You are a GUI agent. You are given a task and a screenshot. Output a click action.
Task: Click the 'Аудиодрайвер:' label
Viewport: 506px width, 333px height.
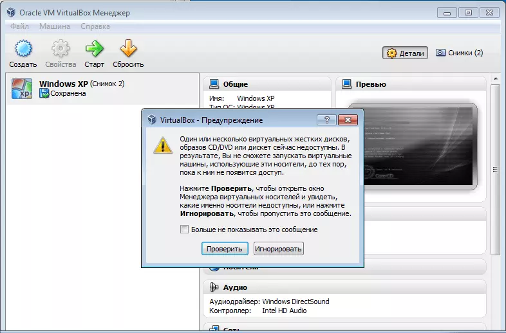234,301
